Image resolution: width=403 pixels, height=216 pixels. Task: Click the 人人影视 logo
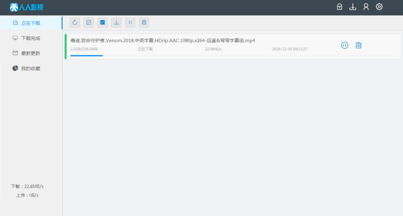27,7
